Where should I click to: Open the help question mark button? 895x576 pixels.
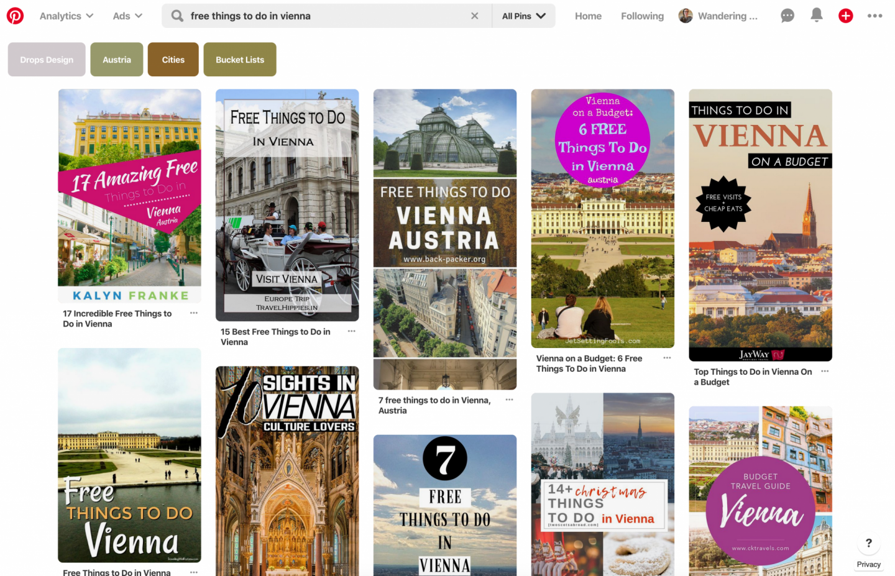coord(868,543)
